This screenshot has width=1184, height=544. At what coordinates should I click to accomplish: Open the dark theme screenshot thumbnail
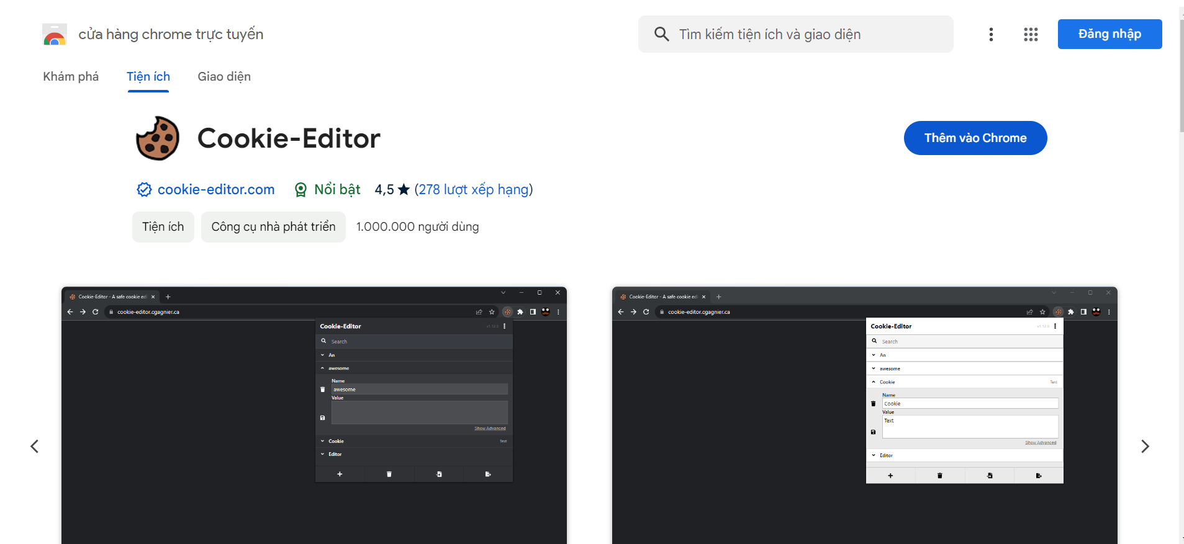(314, 414)
